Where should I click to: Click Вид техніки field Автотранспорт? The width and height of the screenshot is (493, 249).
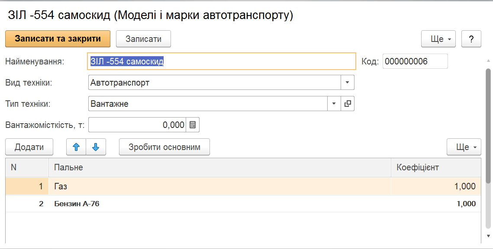215,82
